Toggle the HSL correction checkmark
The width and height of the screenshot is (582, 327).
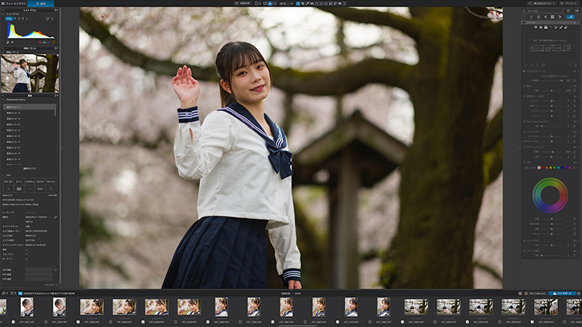tap(524, 162)
